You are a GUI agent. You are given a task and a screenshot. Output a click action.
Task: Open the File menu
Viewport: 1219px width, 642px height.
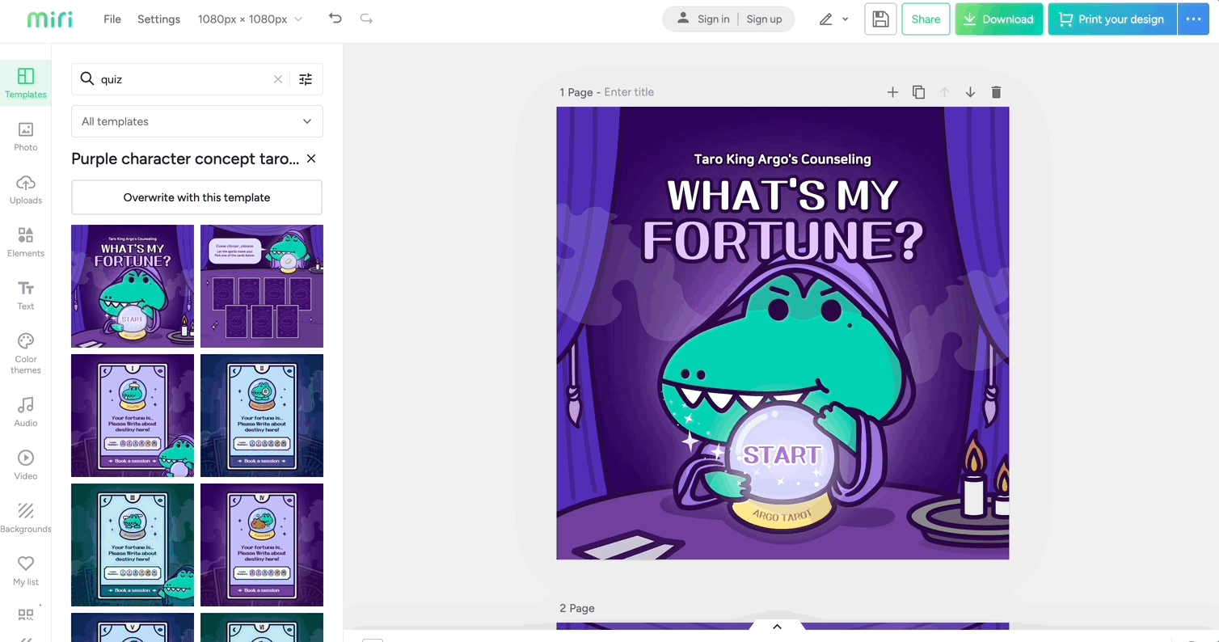coord(112,19)
